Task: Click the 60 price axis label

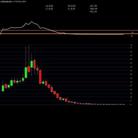Action: click(131, 59)
